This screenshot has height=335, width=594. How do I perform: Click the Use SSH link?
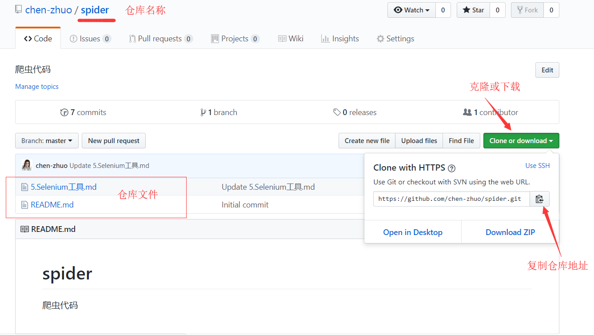(537, 166)
